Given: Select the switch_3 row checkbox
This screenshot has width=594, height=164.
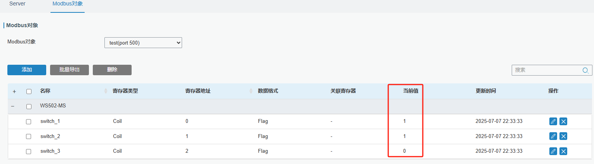Looking at the screenshot, I should click(x=29, y=152).
